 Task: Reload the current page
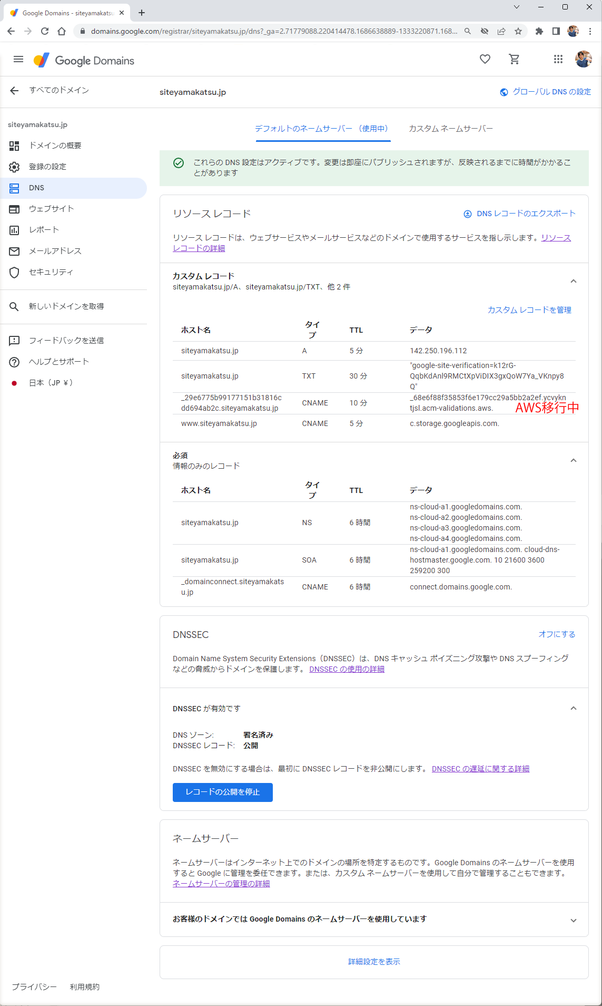pos(45,31)
